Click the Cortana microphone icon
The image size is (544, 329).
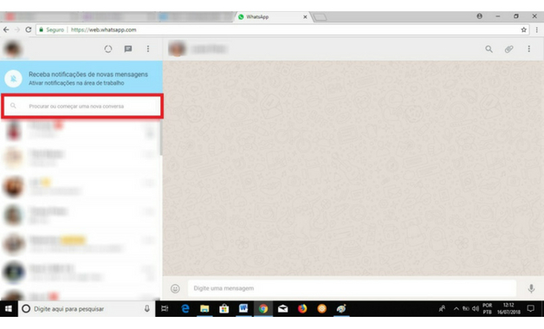(147, 308)
